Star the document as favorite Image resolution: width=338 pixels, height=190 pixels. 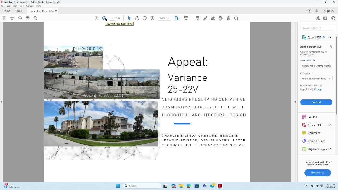pyautogui.click(x=12, y=18)
